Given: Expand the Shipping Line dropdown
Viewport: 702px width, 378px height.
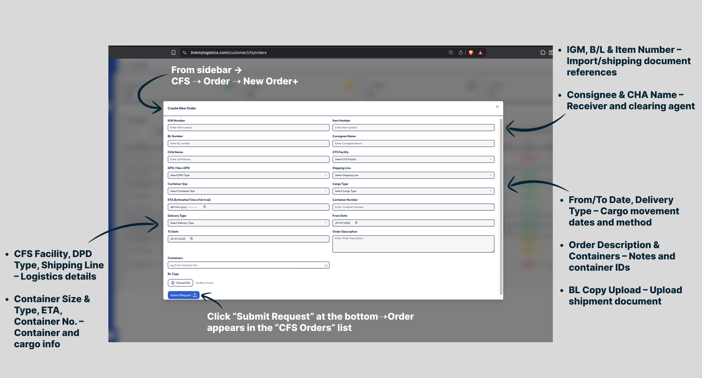Looking at the screenshot, I should pyautogui.click(x=413, y=175).
